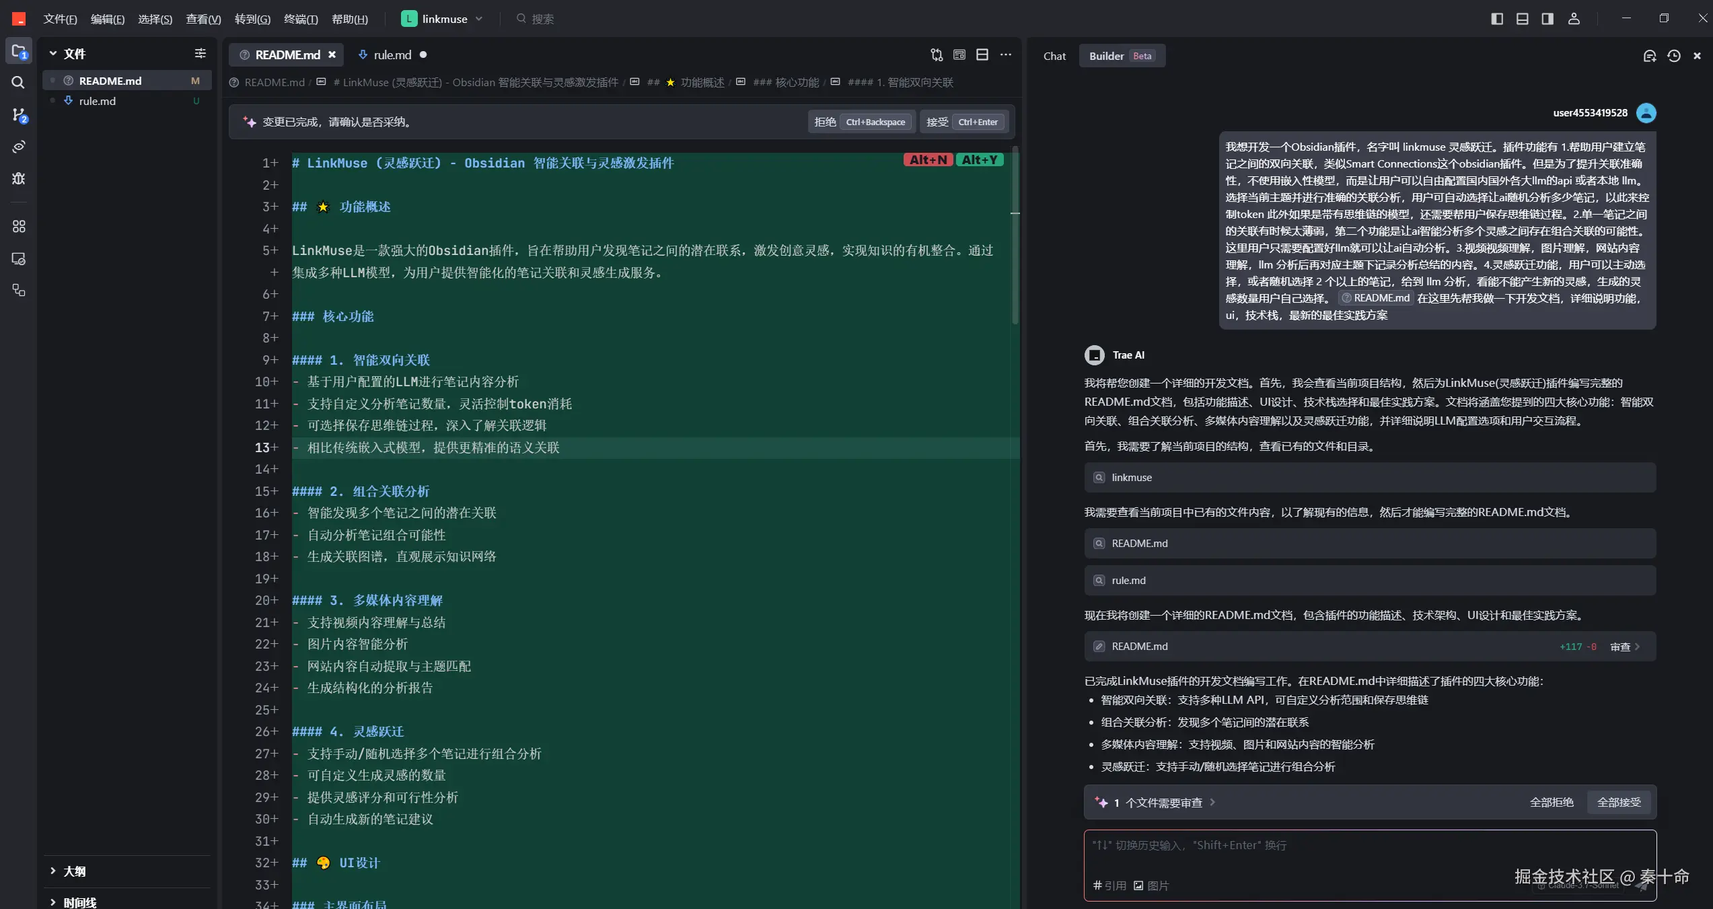This screenshot has height=909, width=1713.
Task: Open the user account icon in title bar
Action: coord(1574,19)
